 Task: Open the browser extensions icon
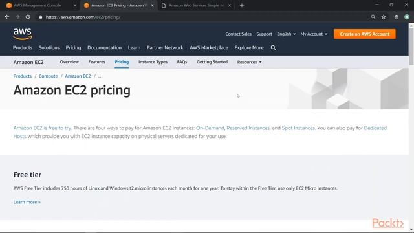pos(397,17)
